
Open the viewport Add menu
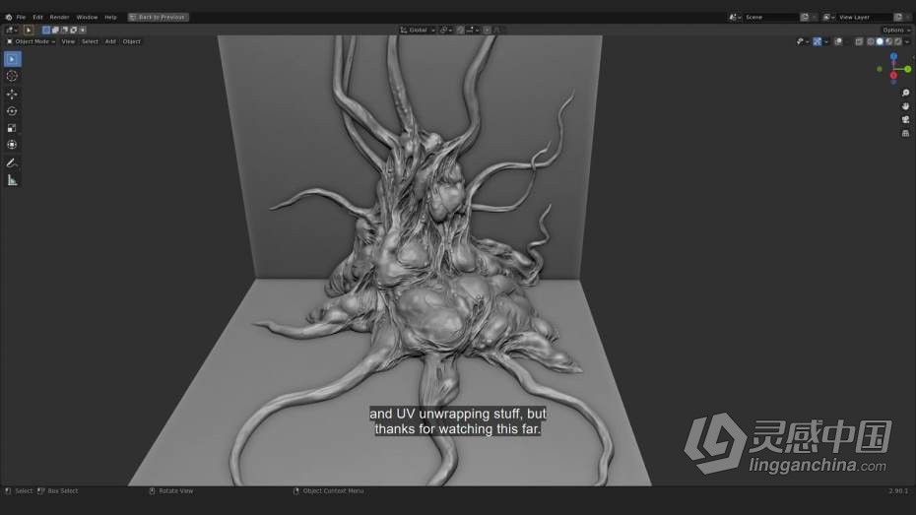110,41
